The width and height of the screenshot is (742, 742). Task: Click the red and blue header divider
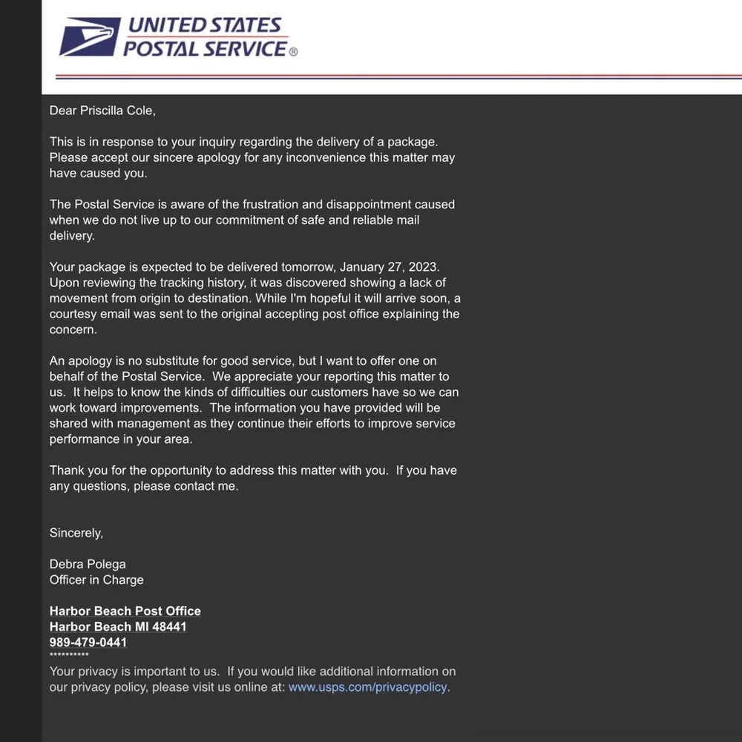398,76
